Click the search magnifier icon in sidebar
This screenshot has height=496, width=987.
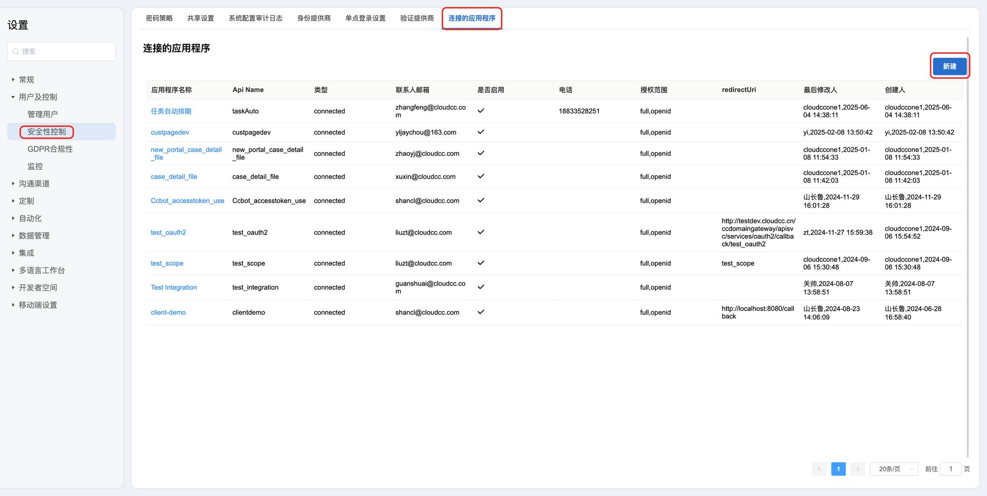pyautogui.click(x=16, y=51)
